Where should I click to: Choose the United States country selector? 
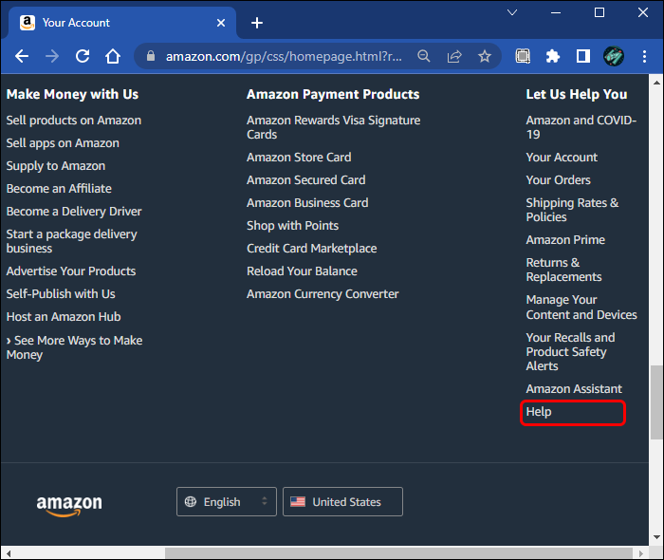click(x=342, y=502)
